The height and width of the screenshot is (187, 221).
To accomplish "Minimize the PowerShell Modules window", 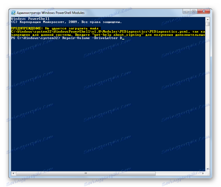I will [x=186, y=12].
